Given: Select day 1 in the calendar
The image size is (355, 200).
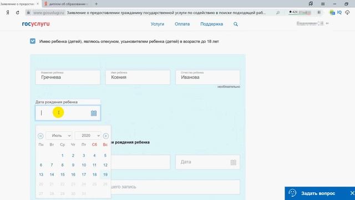Looking at the screenshot, I should tap(62, 156).
